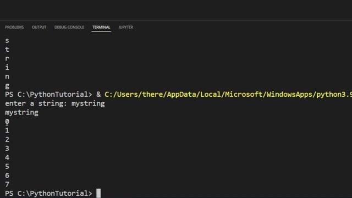Click the output number 7
The image size is (352, 198).
point(7,184)
